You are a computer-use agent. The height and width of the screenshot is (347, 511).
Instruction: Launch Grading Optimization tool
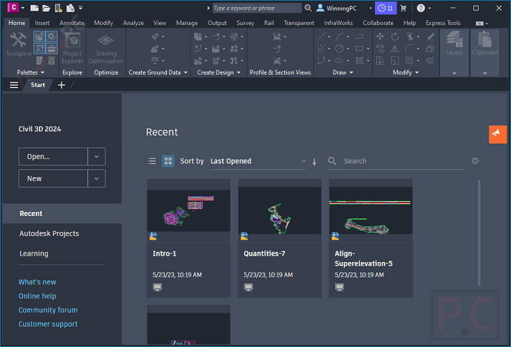pos(106,49)
